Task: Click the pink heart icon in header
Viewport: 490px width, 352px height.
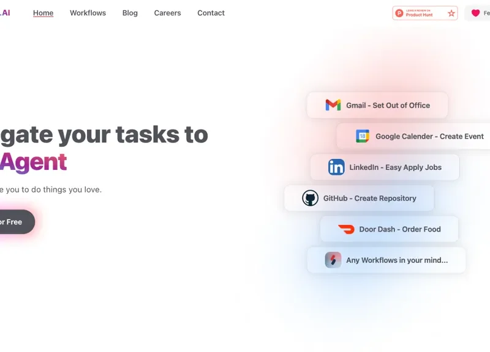Action: (475, 13)
